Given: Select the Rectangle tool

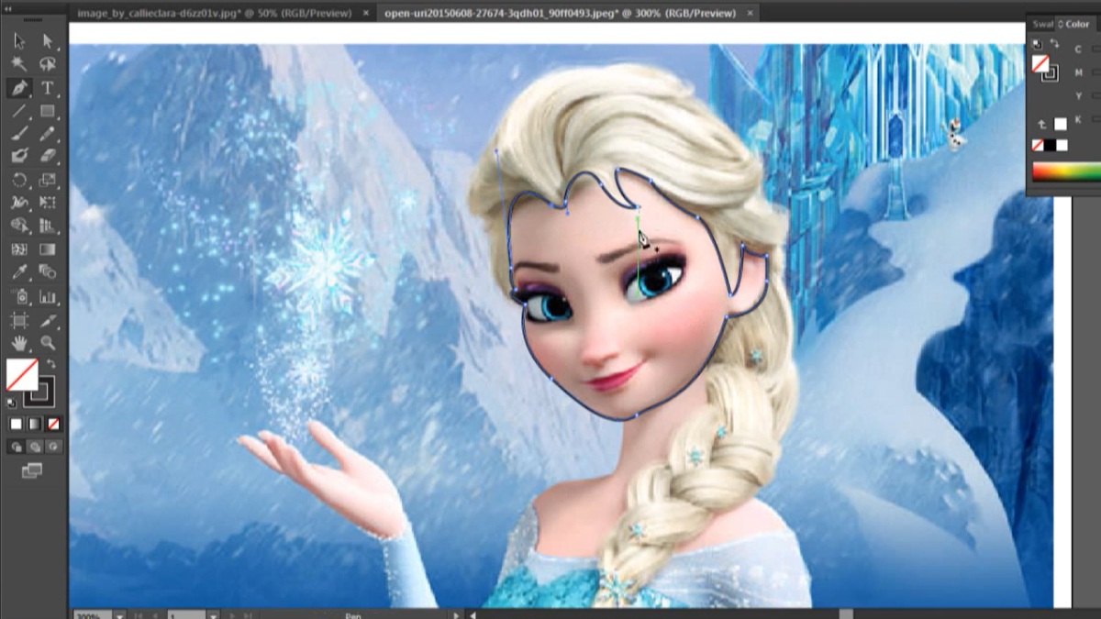Looking at the screenshot, I should click(x=48, y=111).
